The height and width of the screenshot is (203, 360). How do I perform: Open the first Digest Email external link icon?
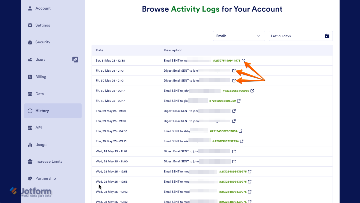point(234,70)
